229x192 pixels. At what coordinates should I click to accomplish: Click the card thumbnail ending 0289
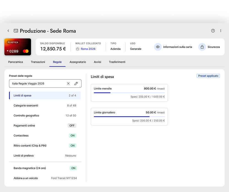tap(18, 47)
